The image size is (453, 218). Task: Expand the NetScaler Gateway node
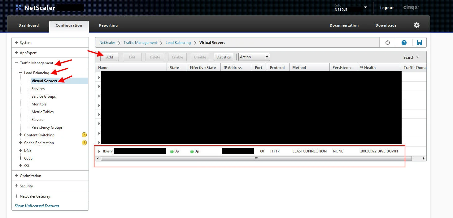pyautogui.click(x=17, y=196)
